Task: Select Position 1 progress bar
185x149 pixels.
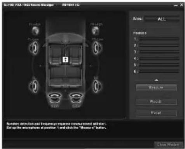Action: coord(159,39)
